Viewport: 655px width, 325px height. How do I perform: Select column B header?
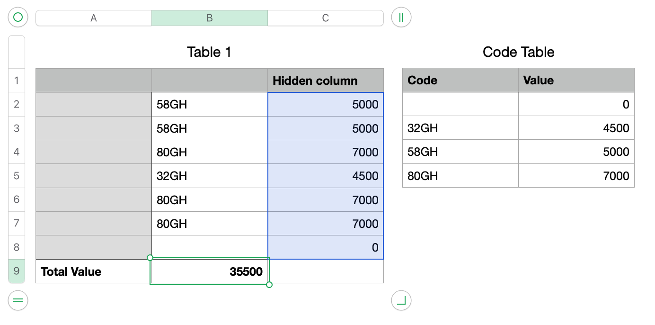pyautogui.click(x=209, y=17)
